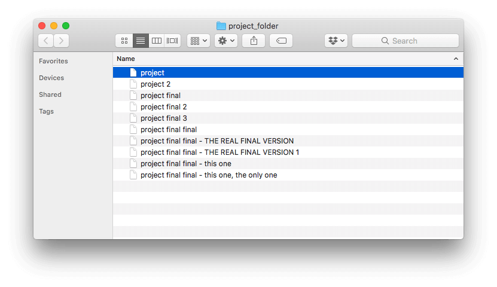
Task: Select the file "project 2"
Action: 288,84
